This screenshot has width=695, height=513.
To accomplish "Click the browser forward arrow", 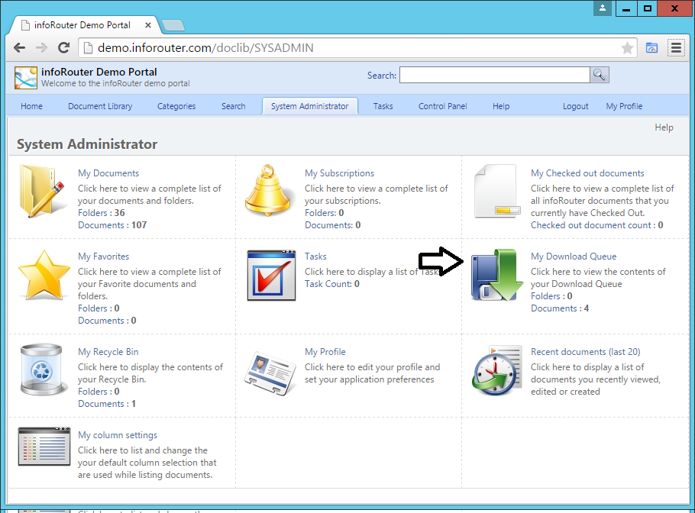I will pos(41,47).
